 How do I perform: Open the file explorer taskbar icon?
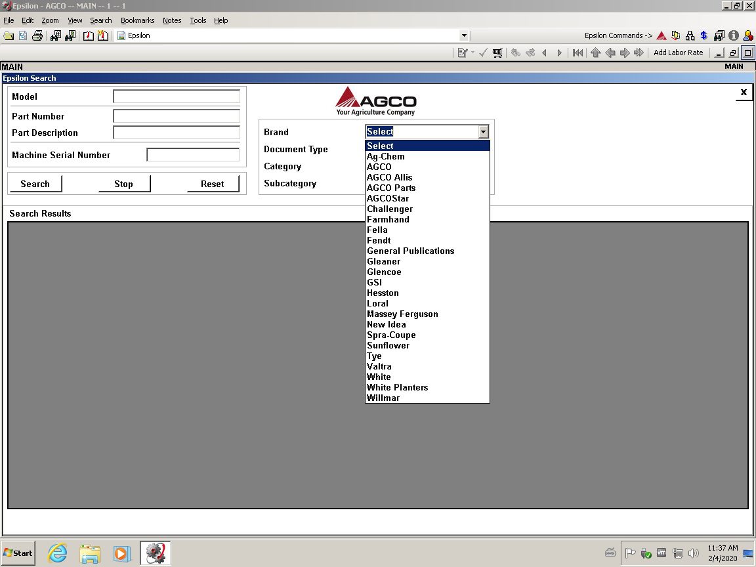point(90,553)
